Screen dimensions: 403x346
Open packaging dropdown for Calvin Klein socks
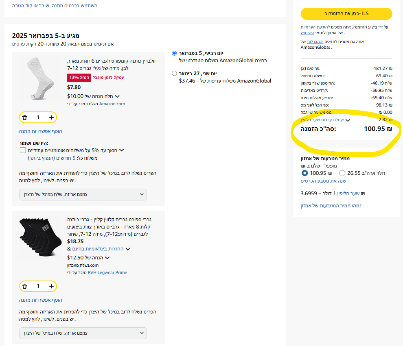83,333
